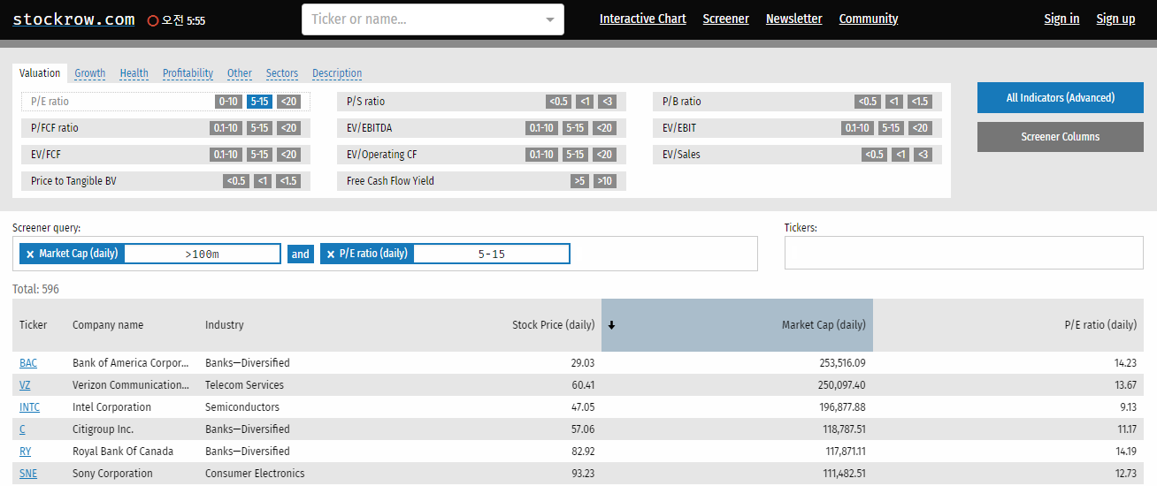
Task: Edit the Market Cap >100m value field
Action: (203, 254)
